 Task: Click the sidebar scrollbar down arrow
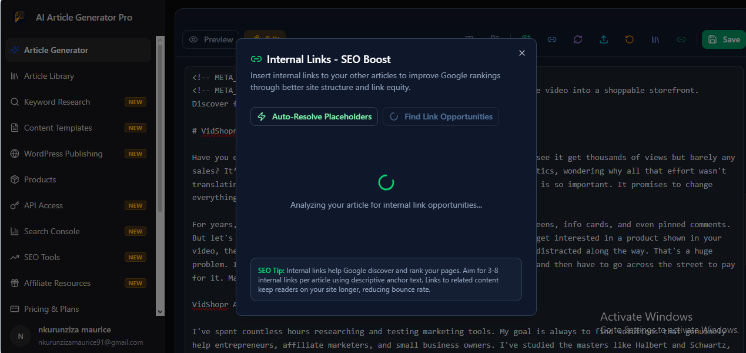(160, 311)
